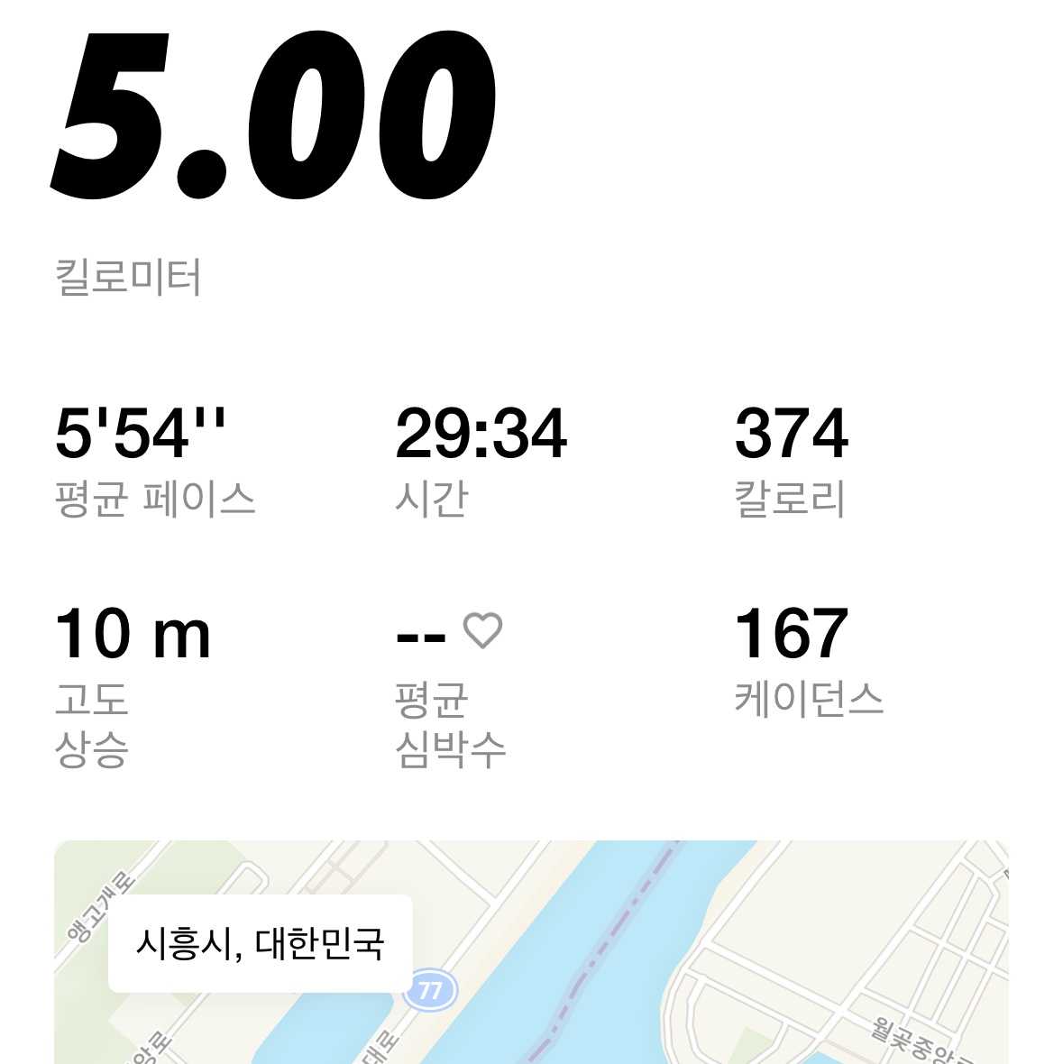The height and width of the screenshot is (1064, 1063).
Task: Open the 374 calories value
Action: 792,433
